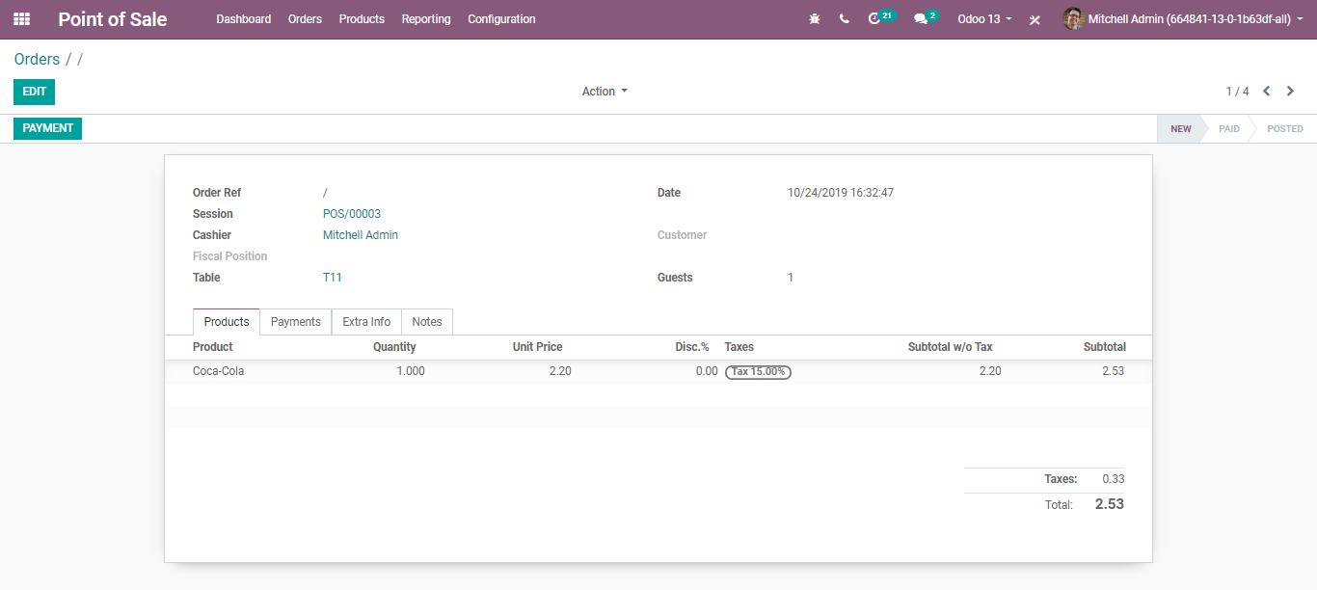Click the debug bug icon

815,19
